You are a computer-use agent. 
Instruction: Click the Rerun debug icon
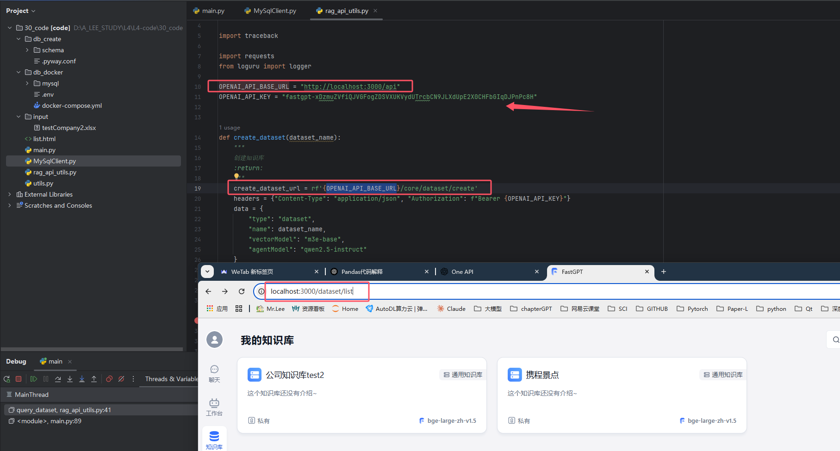coord(7,379)
